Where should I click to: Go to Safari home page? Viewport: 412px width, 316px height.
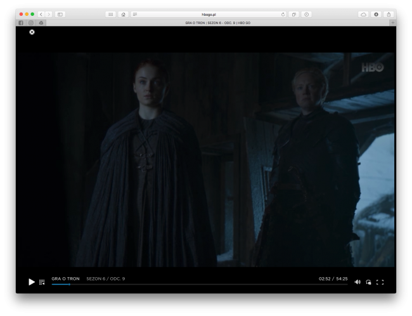pyautogui.click(x=123, y=14)
